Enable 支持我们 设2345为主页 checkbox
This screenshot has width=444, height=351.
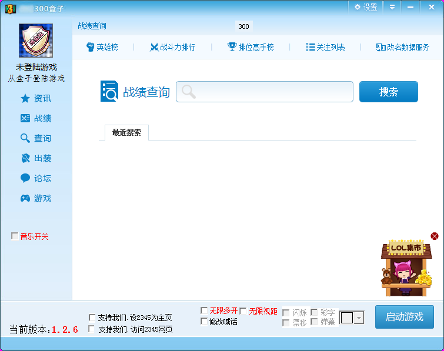pyautogui.click(x=92, y=317)
